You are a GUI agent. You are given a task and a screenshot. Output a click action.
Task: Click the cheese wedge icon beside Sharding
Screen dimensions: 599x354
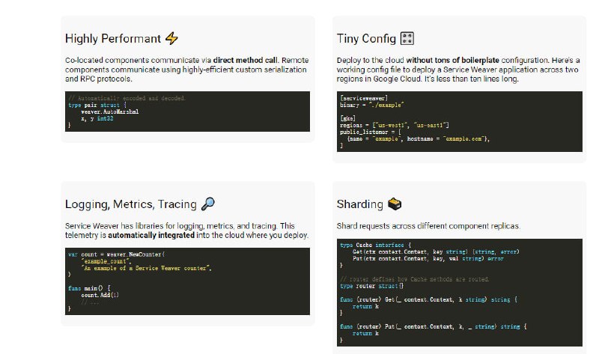(x=395, y=204)
